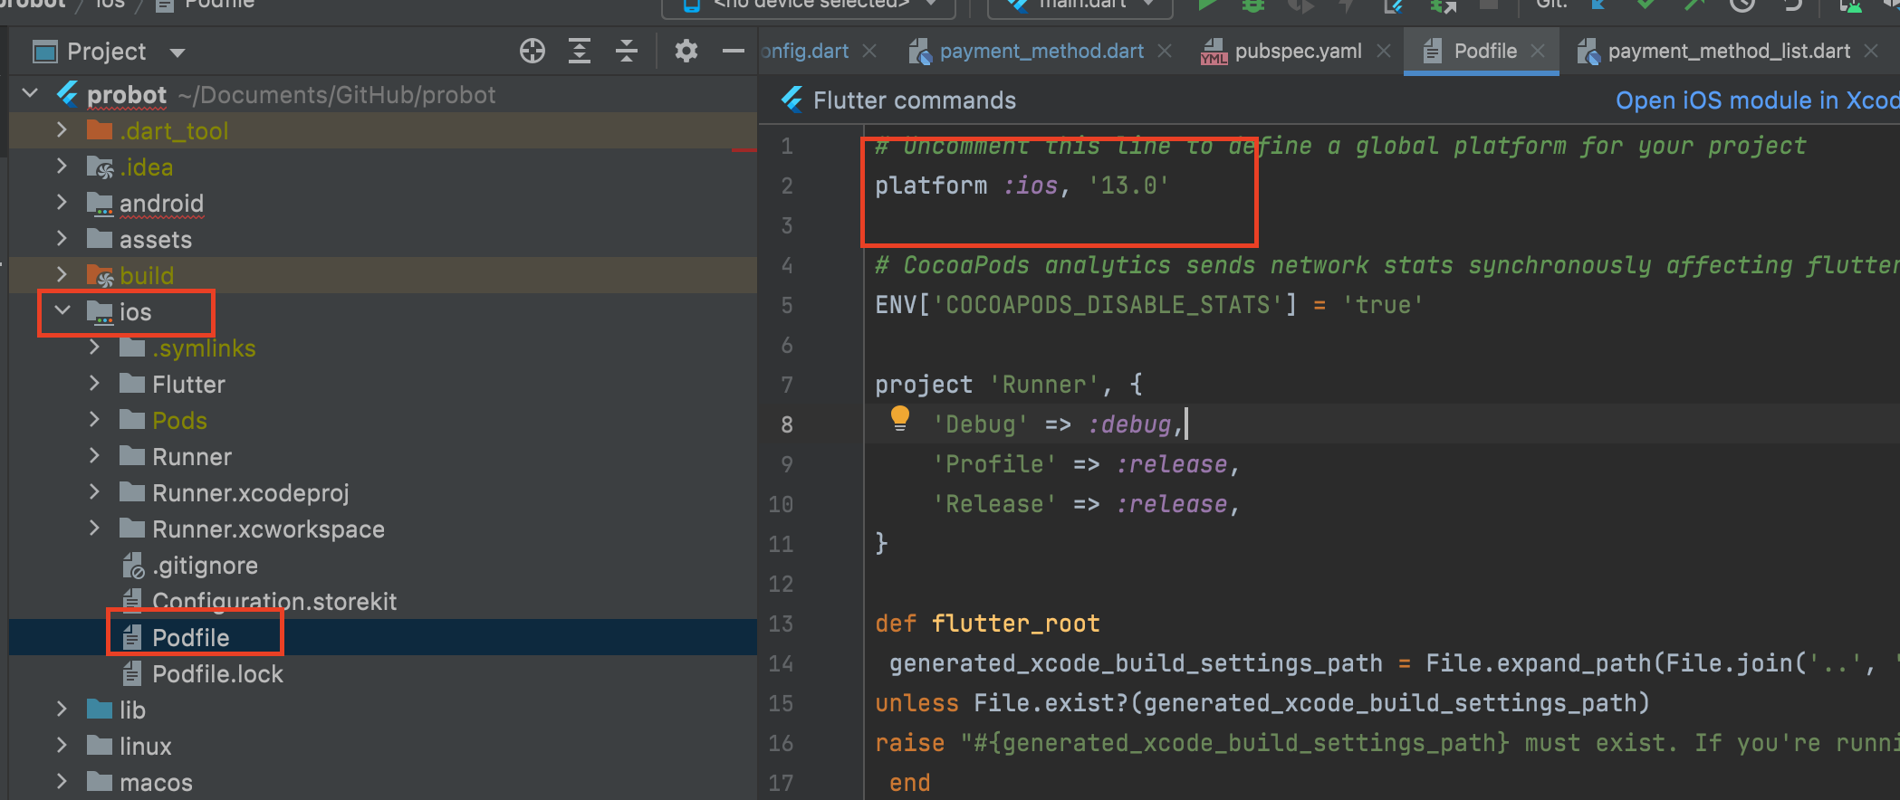1900x800 pixels.
Task: Collapse the ios folder
Action: (x=62, y=311)
